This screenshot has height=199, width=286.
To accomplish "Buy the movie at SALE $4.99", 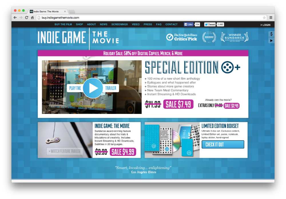I will 123,152.
